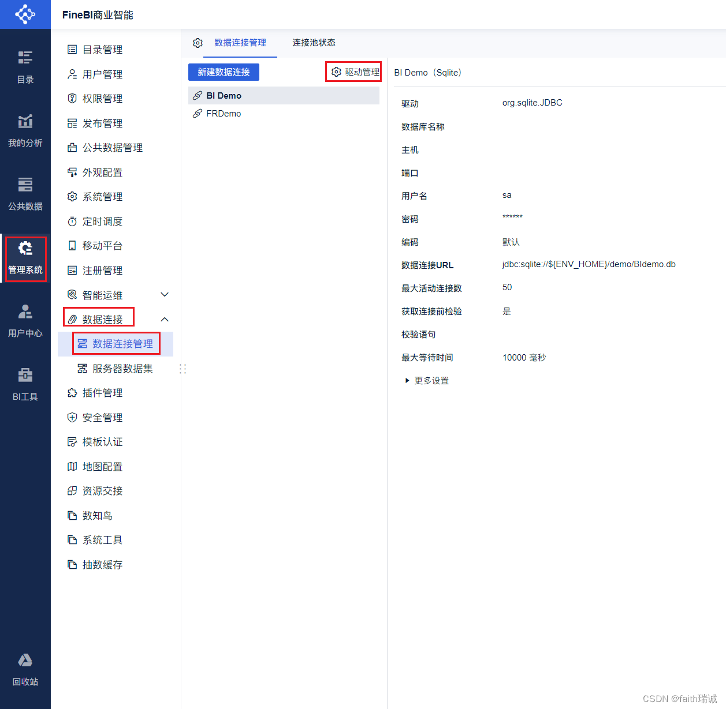
Task: Switch to the 连接池状态 tab
Action: coord(314,43)
